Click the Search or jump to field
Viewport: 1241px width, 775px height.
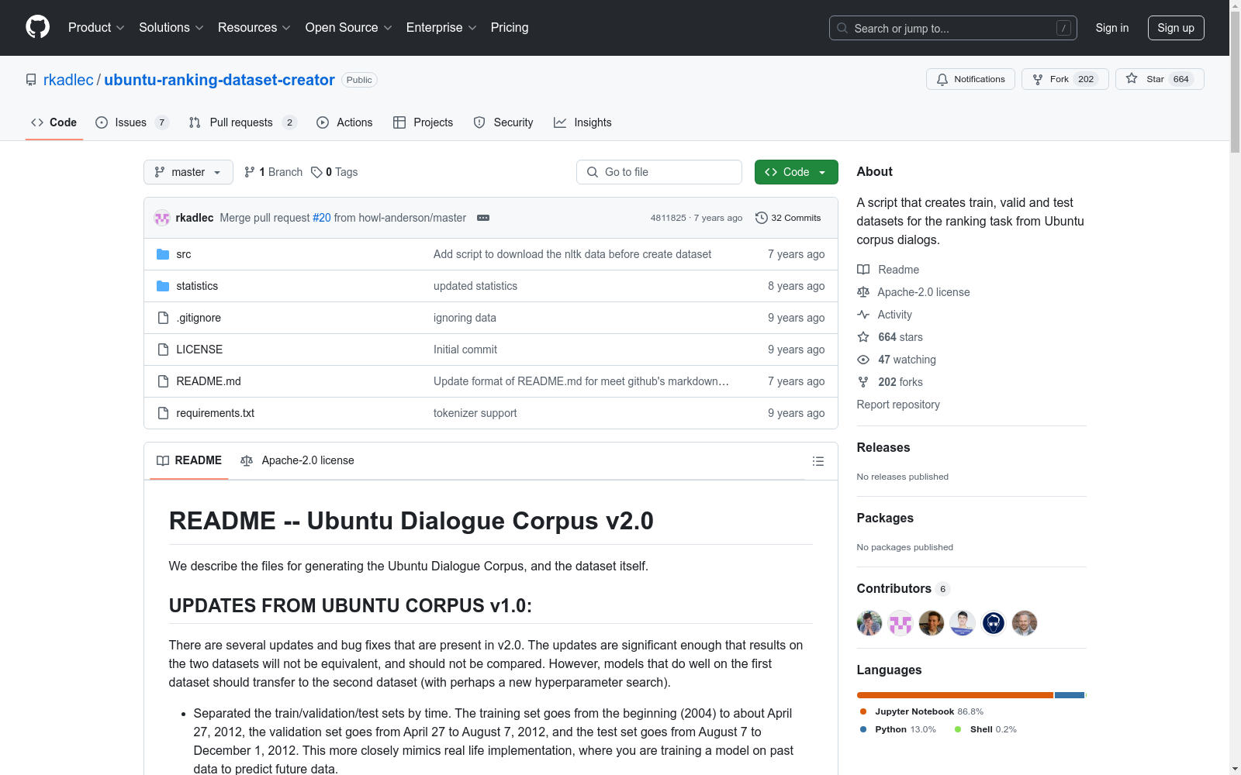click(x=953, y=28)
